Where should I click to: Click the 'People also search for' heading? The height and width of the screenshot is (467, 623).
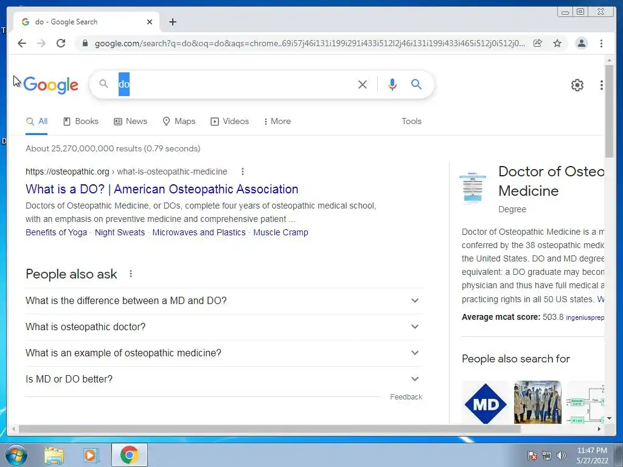point(516,359)
